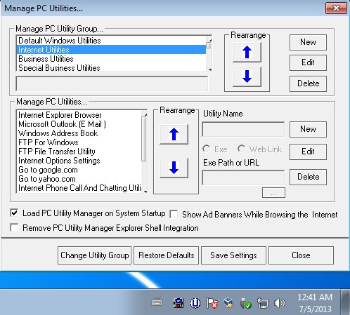
Task: Click the utilities list scrollbar thumb
Action: click(x=144, y=139)
